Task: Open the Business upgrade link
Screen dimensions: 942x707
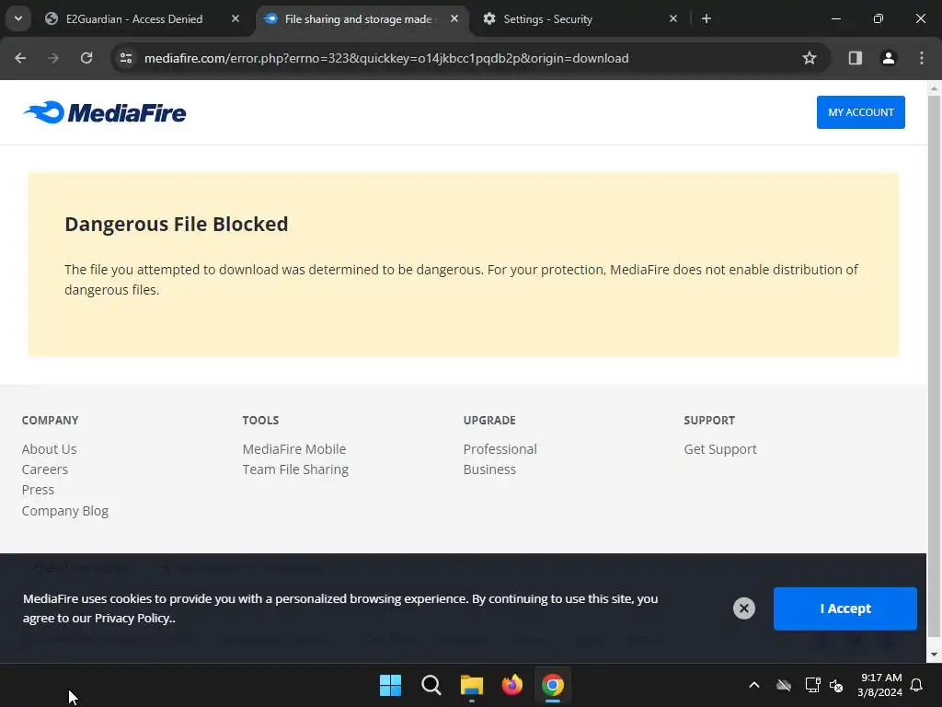Action: coord(489,469)
